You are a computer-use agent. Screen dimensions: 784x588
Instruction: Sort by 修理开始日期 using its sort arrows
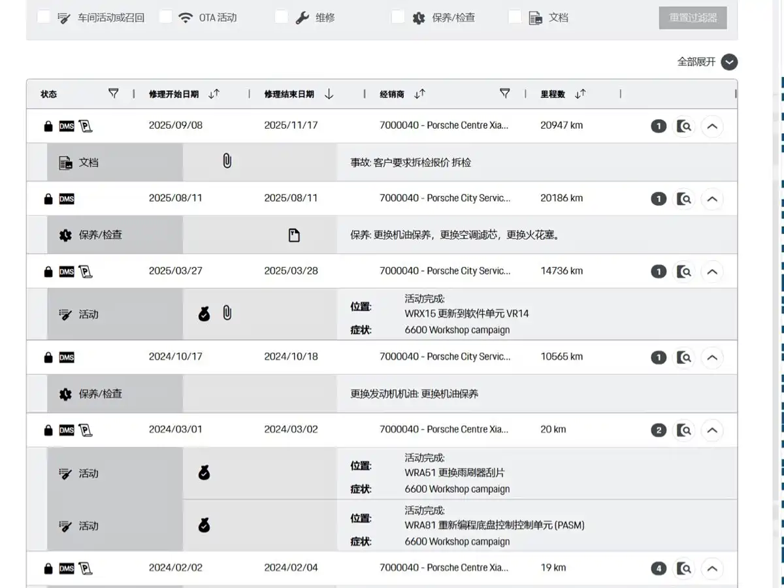(214, 94)
